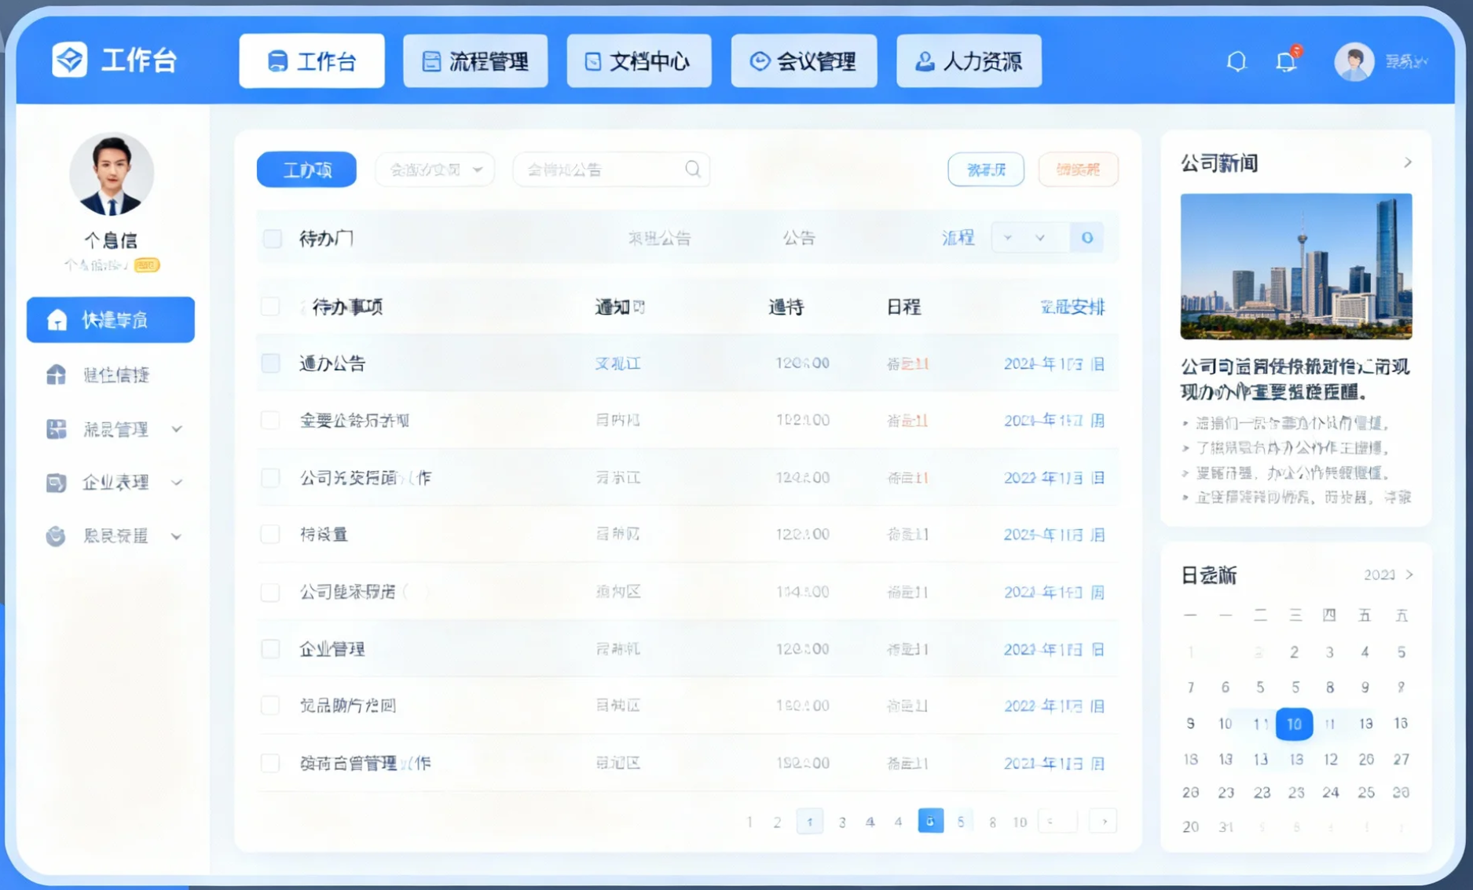Click the 人力资源 person icon
Viewport: 1473px width, 890px height.
(924, 60)
